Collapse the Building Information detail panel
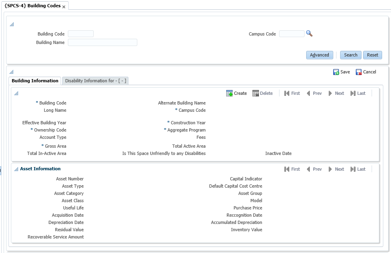This screenshot has height=253, width=391. click(x=16, y=93)
